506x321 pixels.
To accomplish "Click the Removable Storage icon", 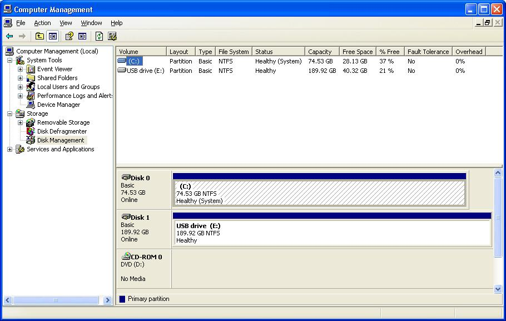I will pos(31,122).
